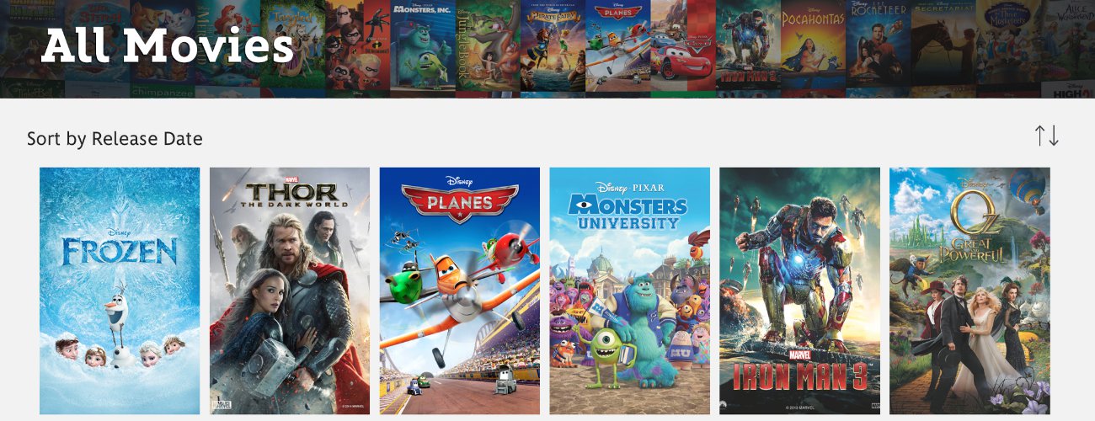Click The Pirate Fairy poster in banner

(x=553, y=44)
